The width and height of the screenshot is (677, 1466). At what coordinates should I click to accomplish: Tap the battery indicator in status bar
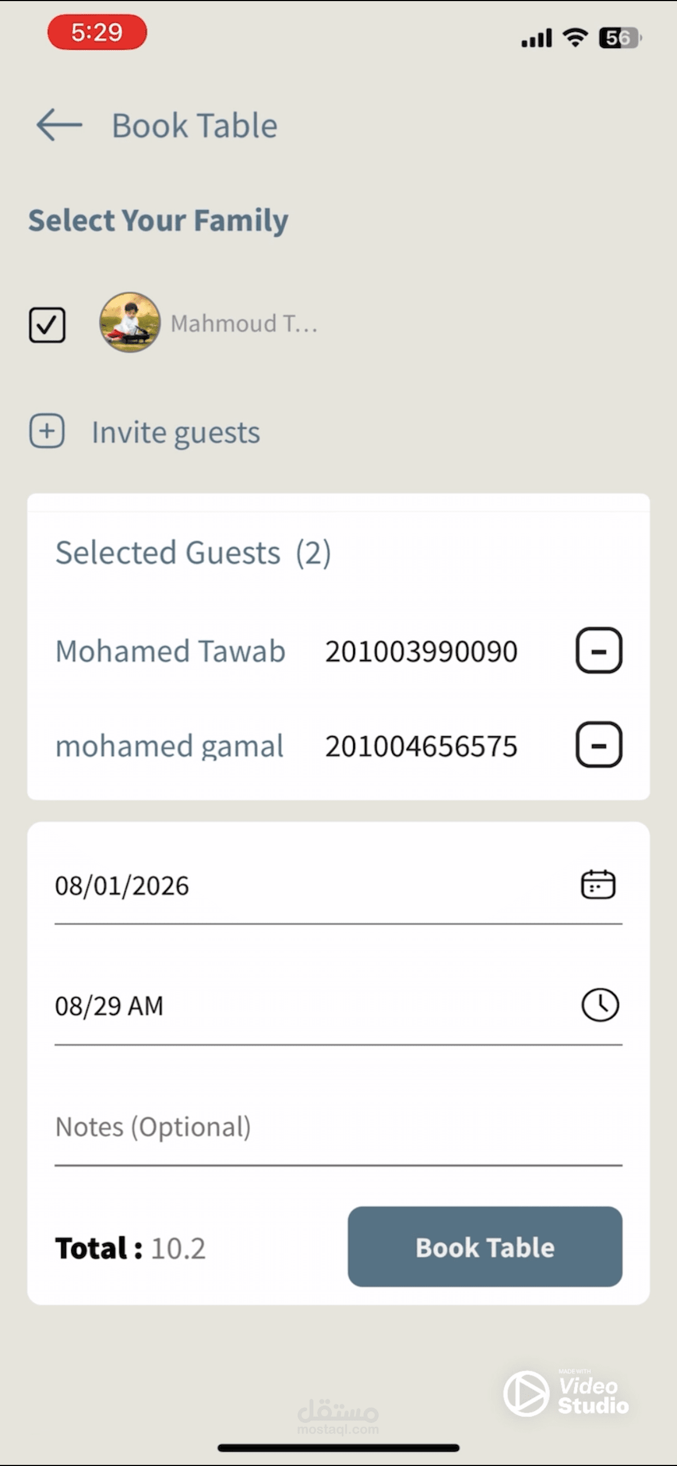click(x=620, y=38)
